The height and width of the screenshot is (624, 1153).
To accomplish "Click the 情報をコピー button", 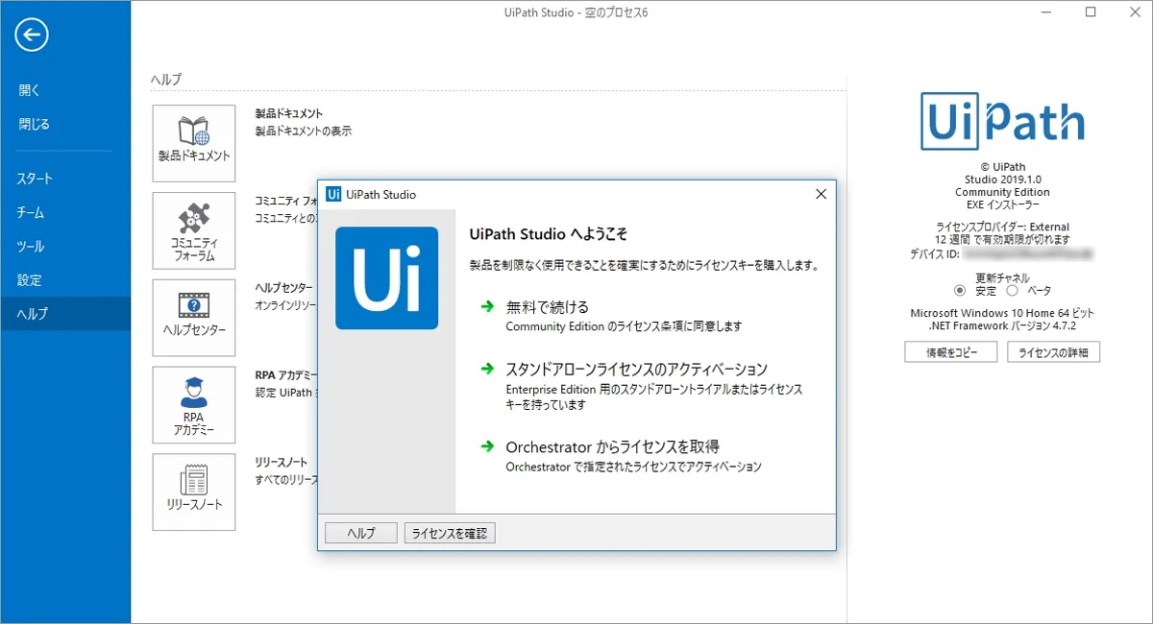I will 950,352.
